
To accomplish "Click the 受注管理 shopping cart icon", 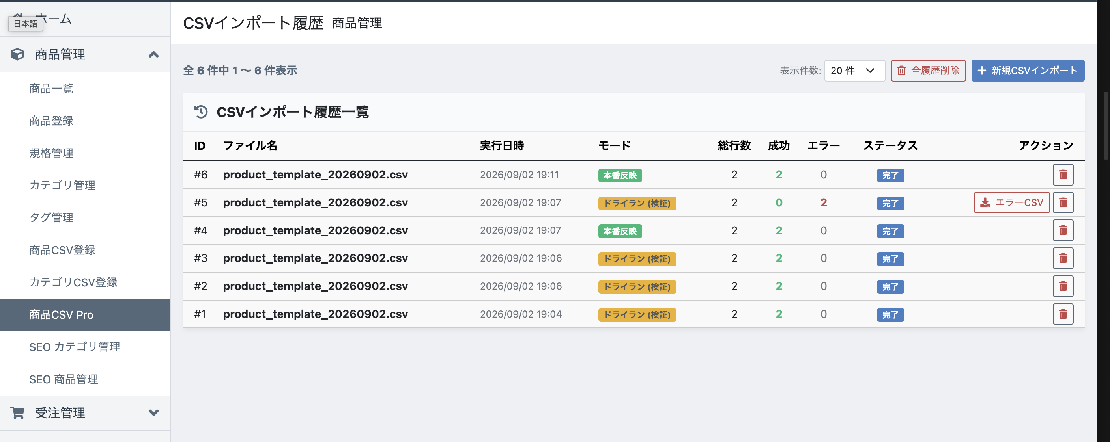I will pos(17,413).
